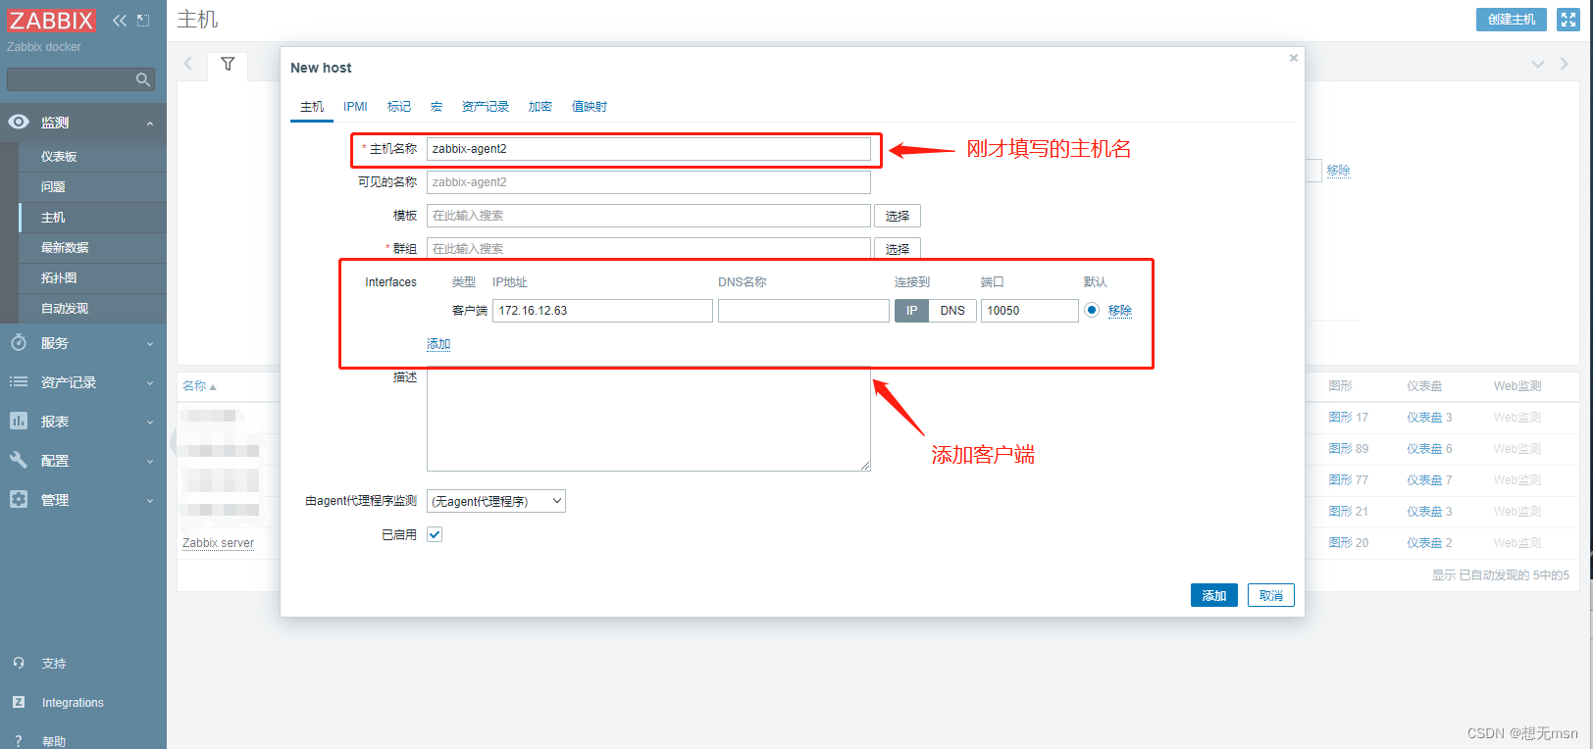The height and width of the screenshot is (749, 1593).
Task: Click the 描述 description textarea
Action: pos(648,420)
